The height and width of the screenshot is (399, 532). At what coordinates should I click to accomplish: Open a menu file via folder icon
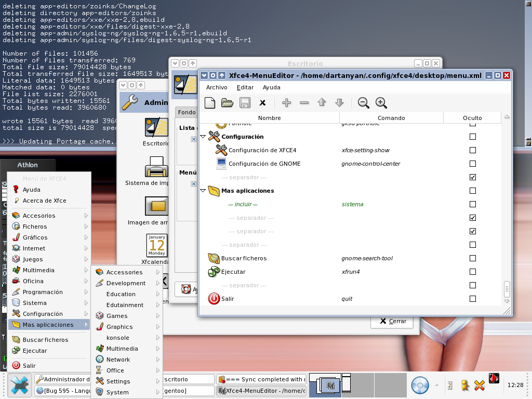227,103
